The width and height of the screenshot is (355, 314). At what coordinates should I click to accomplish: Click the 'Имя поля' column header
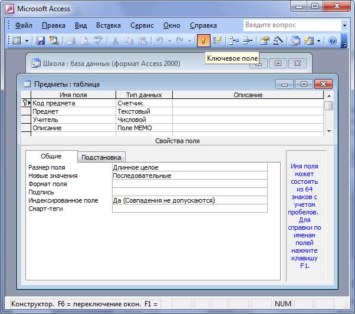(73, 95)
